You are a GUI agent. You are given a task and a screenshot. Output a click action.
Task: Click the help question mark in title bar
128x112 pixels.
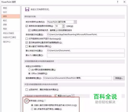[x=118, y=2]
